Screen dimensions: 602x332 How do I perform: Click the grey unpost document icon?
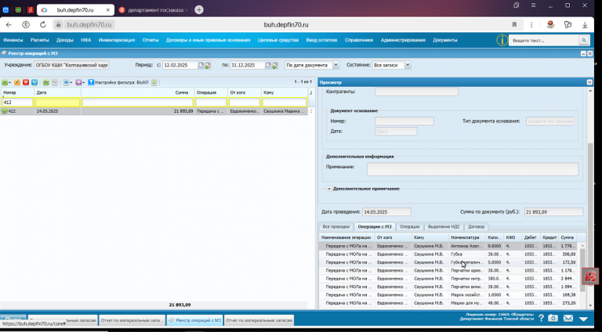(55, 82)
